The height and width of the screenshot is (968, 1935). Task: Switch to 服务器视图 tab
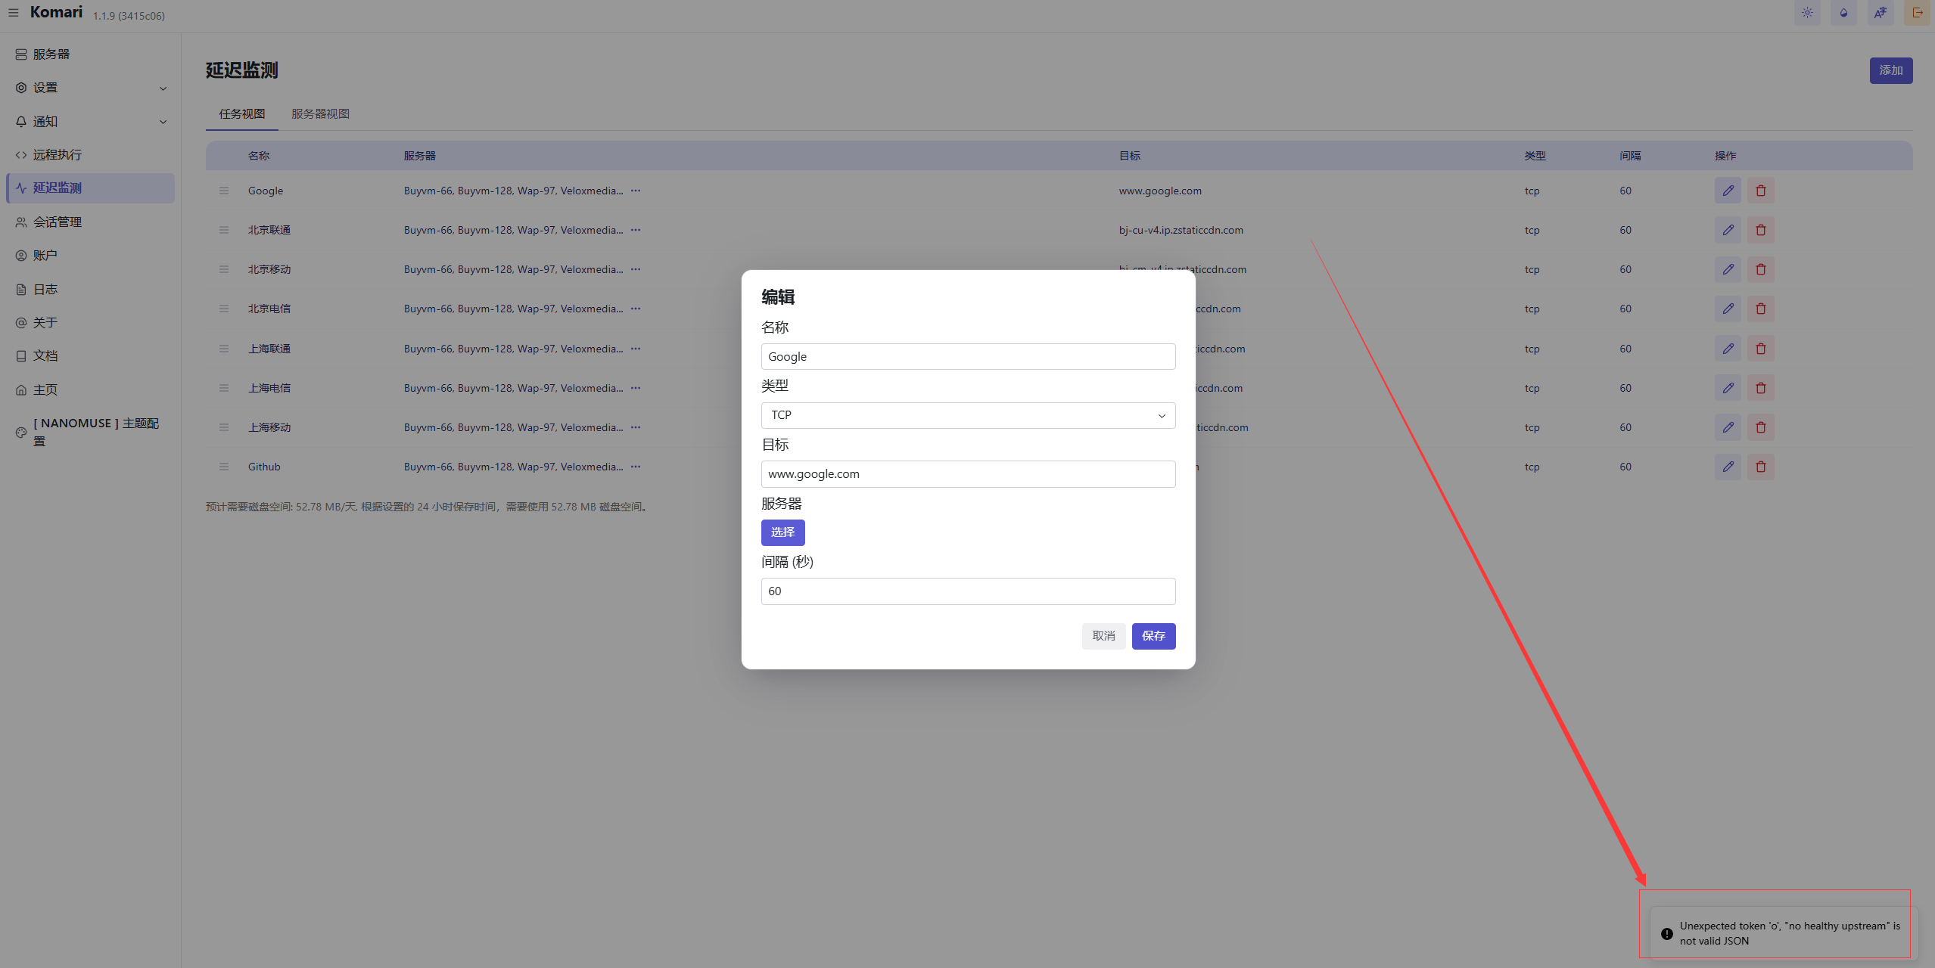pyautogui.click(x=320, y=113)
